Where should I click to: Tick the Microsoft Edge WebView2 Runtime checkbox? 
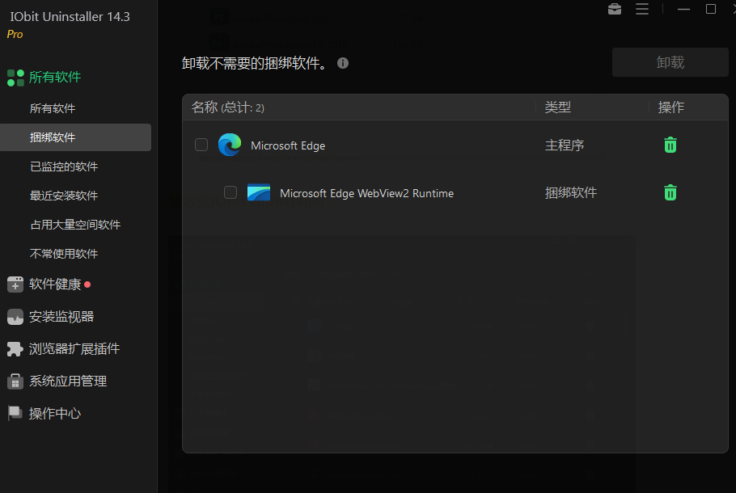(x=231, y=192)
